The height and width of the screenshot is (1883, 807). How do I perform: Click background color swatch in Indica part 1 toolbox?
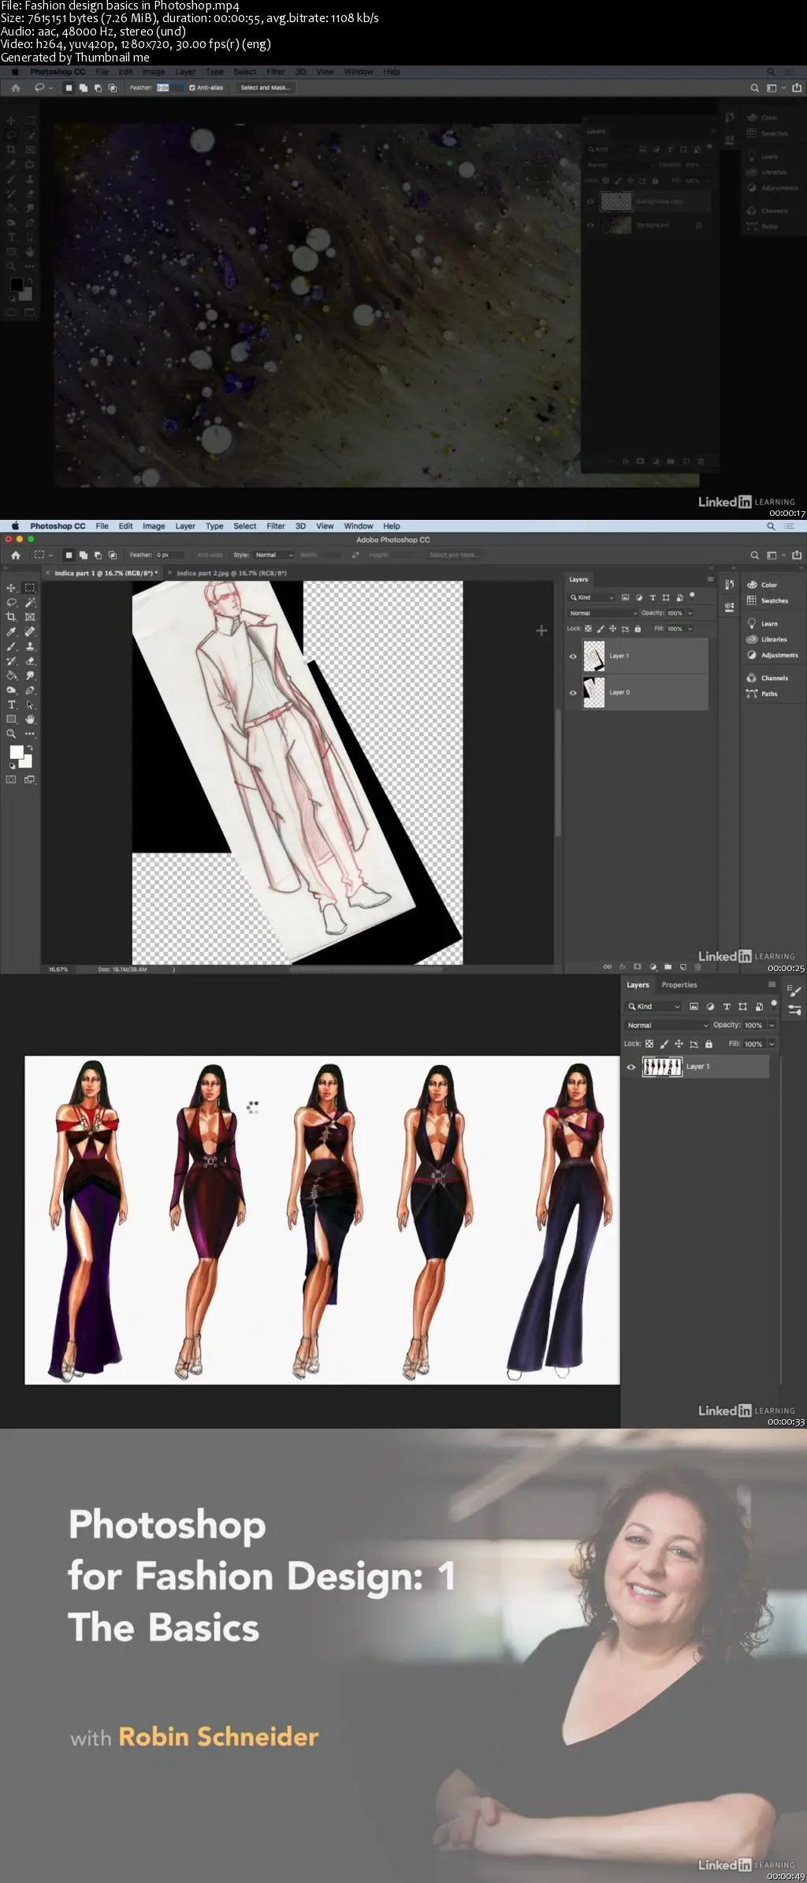click(x=28, y=762)
